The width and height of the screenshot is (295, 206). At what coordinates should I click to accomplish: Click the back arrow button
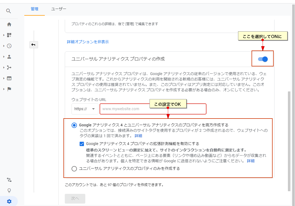pyautogui.click(x=33, y=45)
